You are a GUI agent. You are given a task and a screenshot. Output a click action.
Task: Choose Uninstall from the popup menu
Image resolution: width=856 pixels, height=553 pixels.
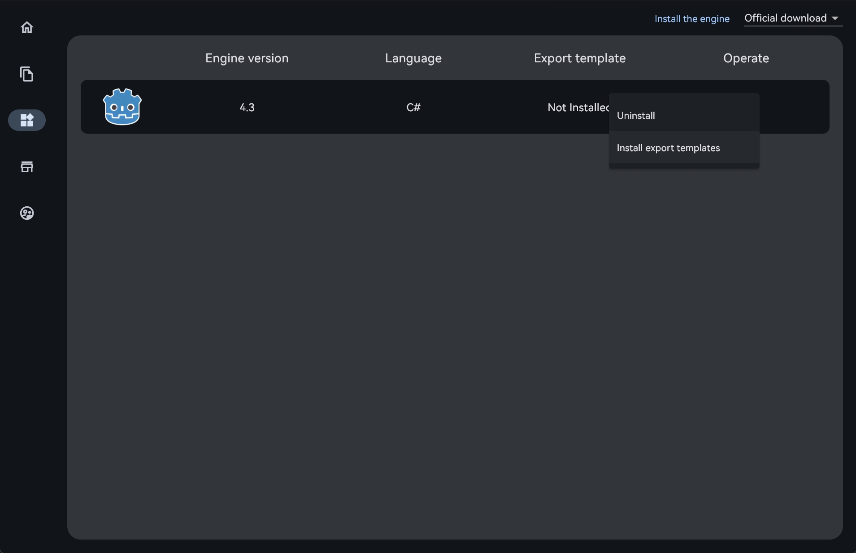click(636, 116)
